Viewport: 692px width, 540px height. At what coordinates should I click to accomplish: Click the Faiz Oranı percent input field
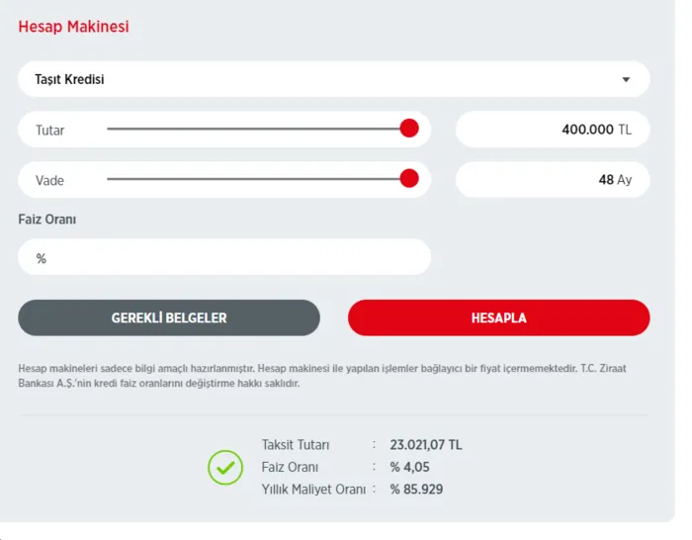[224, 257]
